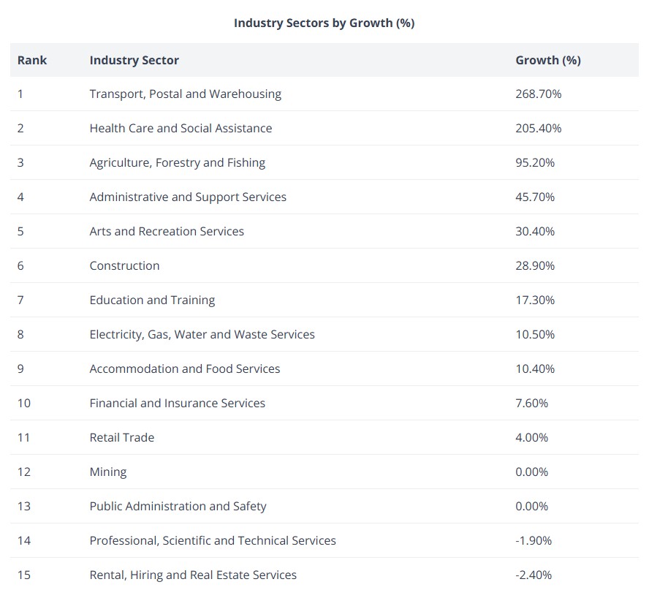Click the Rank column header
This screenshot has width=649, height=590.
(x=32, y=60)
